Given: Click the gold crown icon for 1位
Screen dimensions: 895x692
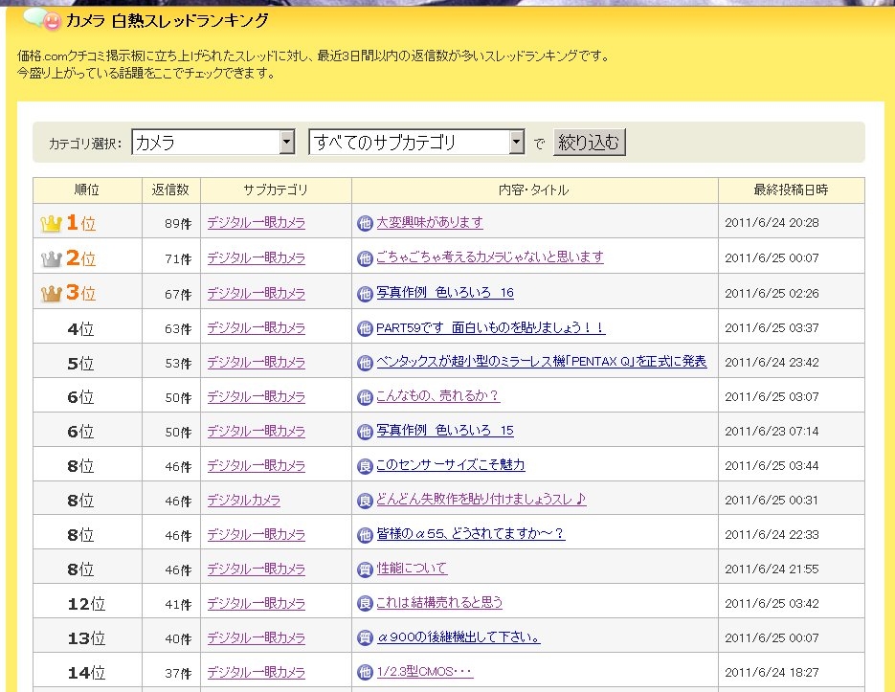Looking at the screenshot, I should [x=51, y=224].
